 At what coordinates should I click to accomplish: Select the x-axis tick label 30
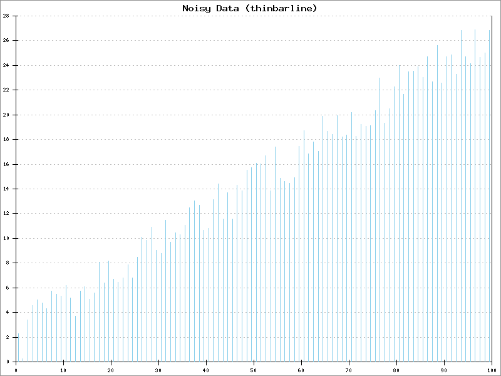click(158, 370)
